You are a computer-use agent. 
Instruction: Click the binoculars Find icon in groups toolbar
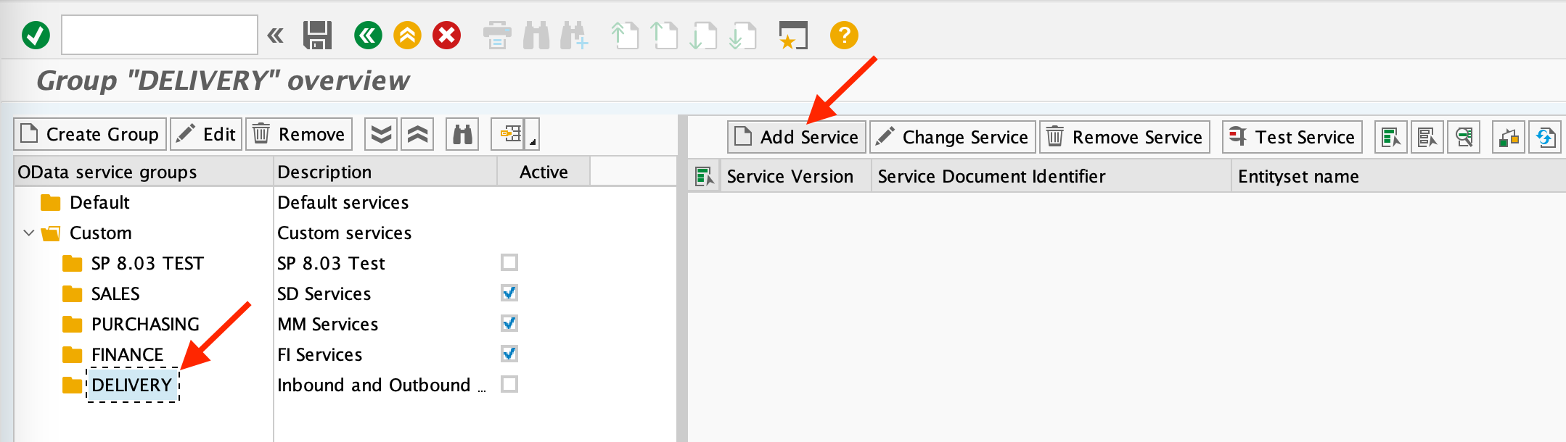(462, 135)
